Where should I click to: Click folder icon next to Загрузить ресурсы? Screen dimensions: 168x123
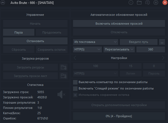click(63, 67)
